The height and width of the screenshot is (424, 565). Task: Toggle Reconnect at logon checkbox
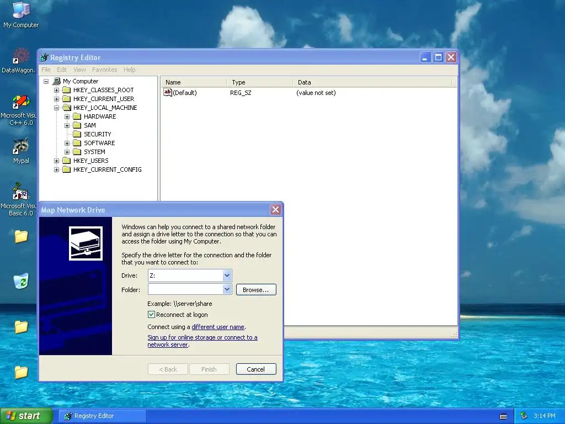click(x=151, y=314)
